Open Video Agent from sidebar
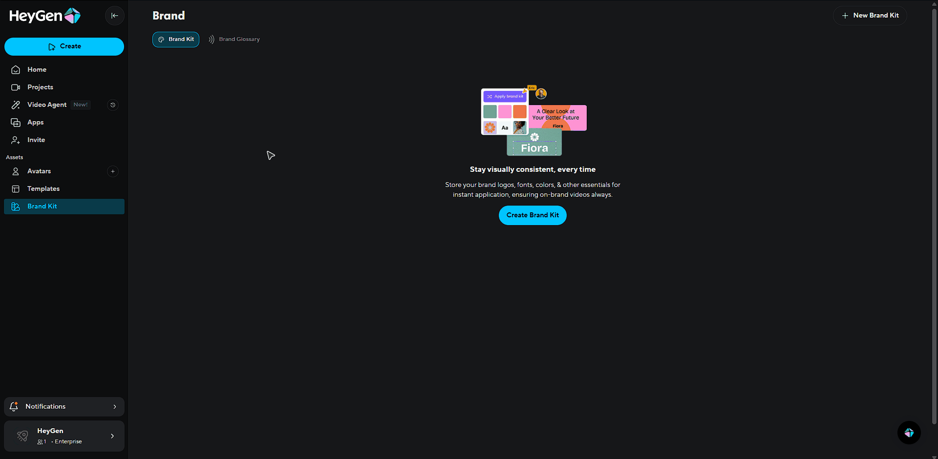The height and width of the screenshot is (459, 938). pos(47,105)
